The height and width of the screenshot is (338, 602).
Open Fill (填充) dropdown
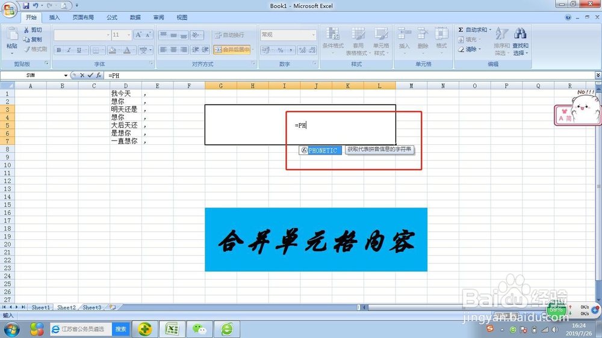469,40
